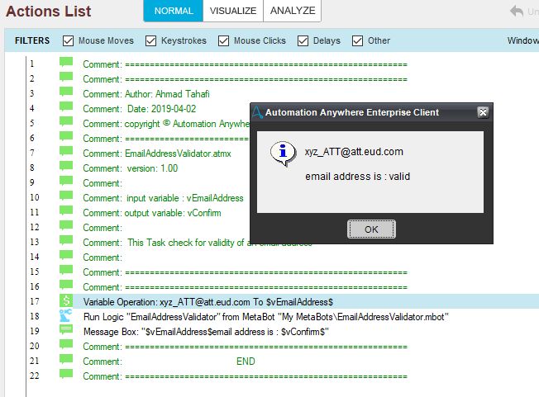Click the comment icon on line 3

(66, 92)
